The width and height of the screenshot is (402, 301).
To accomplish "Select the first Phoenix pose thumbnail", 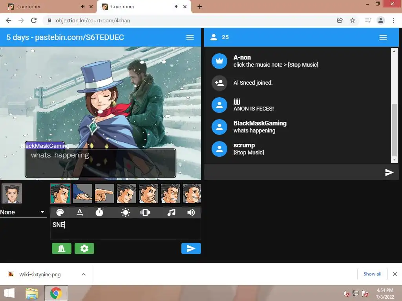I will click(60, 194).
